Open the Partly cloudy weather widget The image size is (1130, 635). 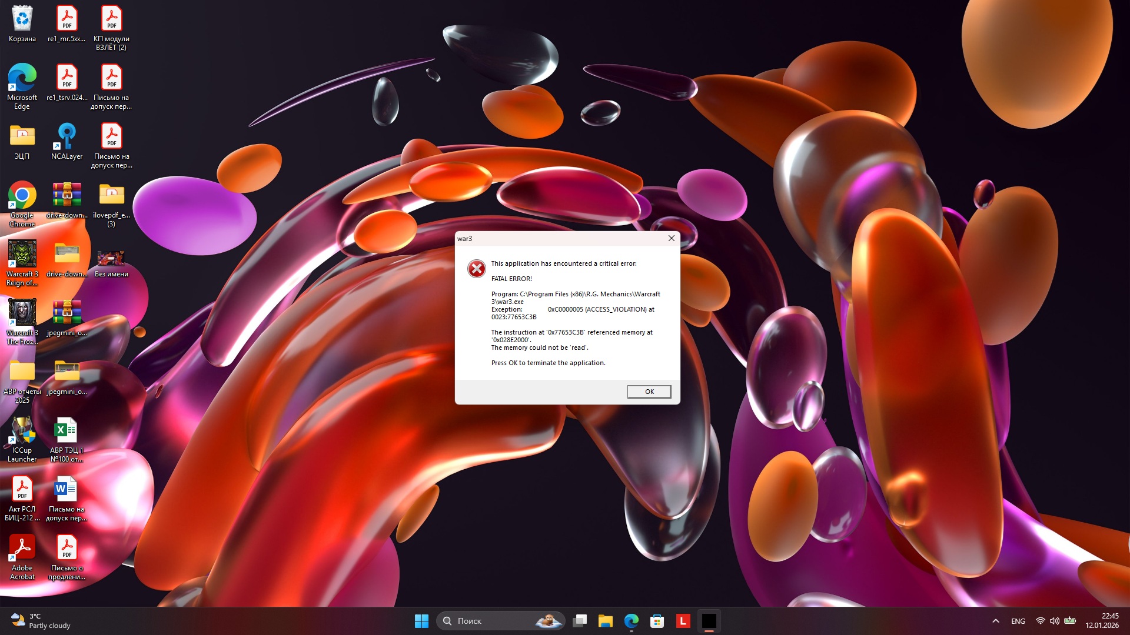pos(41,621)
